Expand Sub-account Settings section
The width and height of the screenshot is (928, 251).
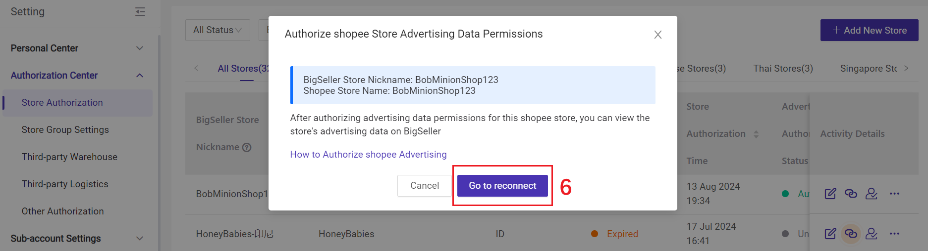(x=140, y=238)
